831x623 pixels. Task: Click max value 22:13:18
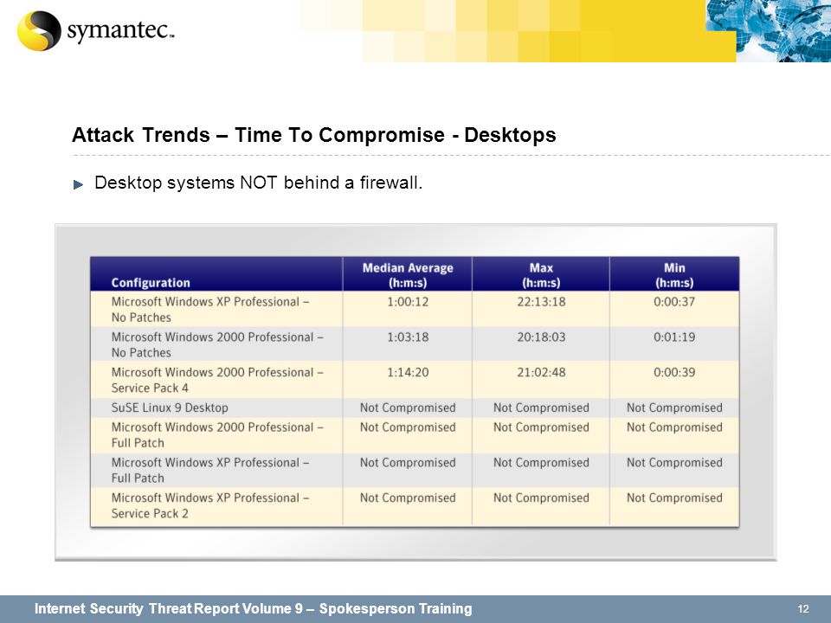(541, 301)
